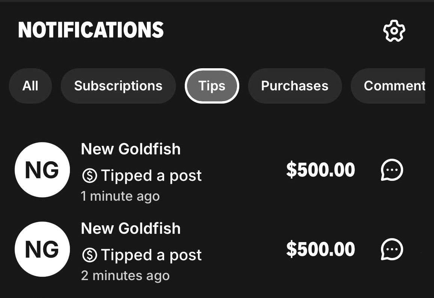Open New Goldfish profile from second tip

click(131, 229)
